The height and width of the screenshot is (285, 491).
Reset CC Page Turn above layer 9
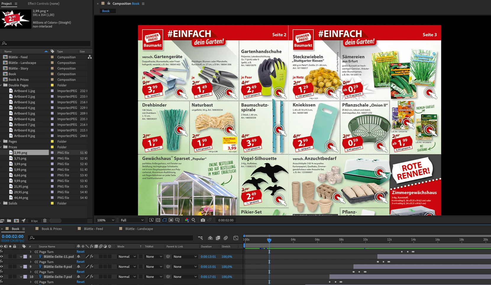pyautogui.click(x=80, y=262)
